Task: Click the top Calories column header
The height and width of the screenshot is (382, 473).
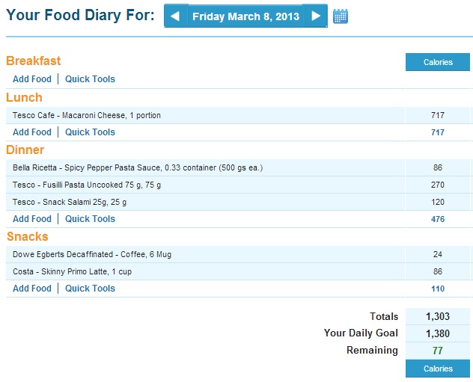Action: [438, 62]
